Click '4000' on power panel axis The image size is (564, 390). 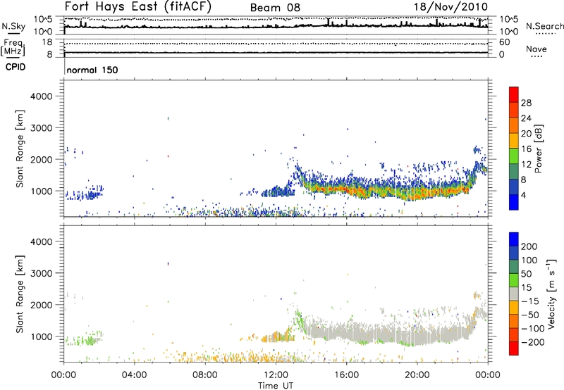[42, 96]
